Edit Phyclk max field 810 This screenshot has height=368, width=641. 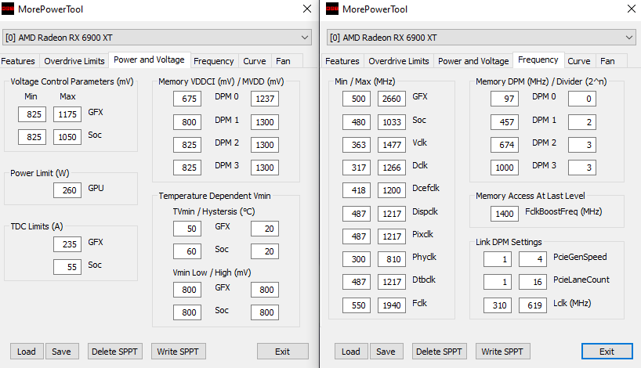(x=392, y=259)
